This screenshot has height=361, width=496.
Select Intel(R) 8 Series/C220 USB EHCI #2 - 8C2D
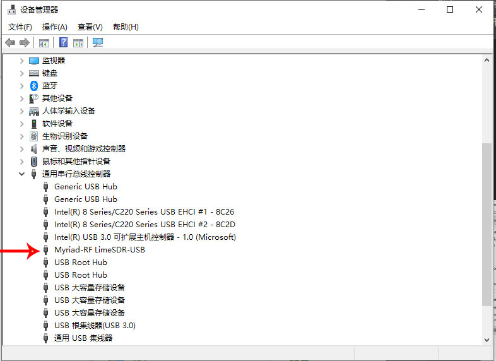[145, 225]
